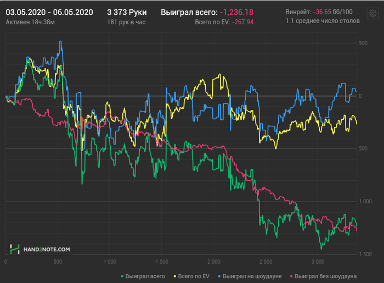Click '1.1 среднее число столов' text

click(x=323, y=21)
